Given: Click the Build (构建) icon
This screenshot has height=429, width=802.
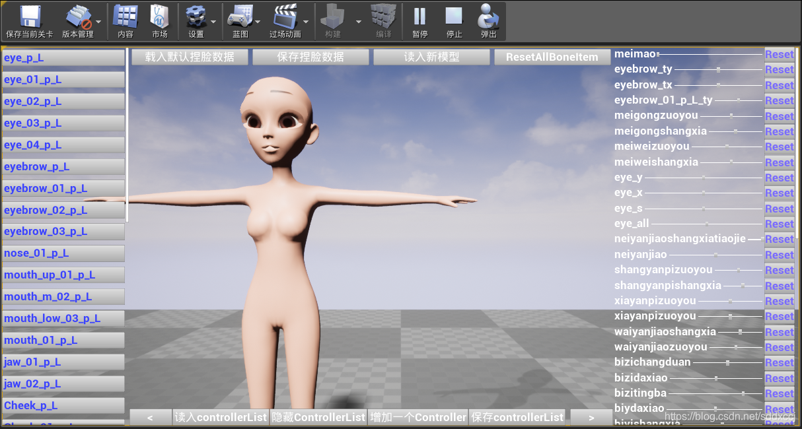Looking at the screenshot, I should [334, 16].
